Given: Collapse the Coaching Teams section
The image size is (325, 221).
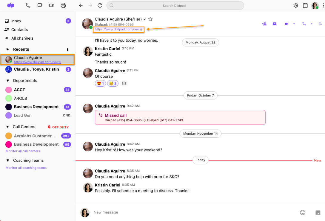Looking at the screenshot, I should point(8,160).
